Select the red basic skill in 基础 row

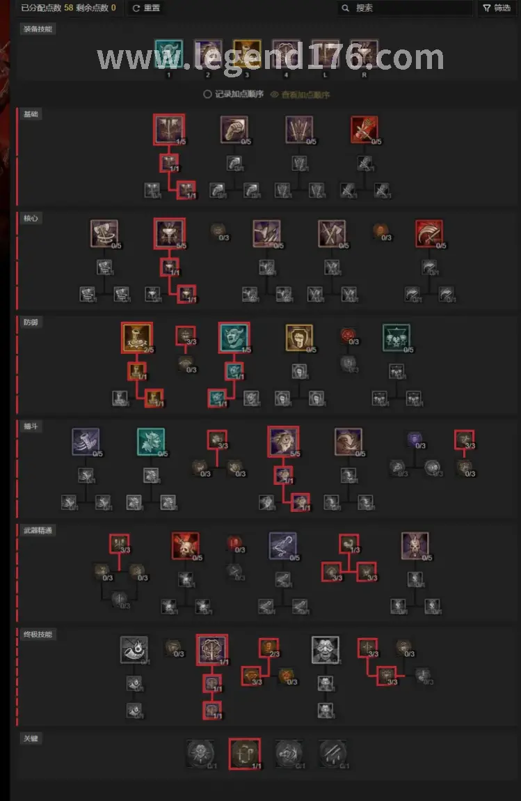click(x=364, y=130)
